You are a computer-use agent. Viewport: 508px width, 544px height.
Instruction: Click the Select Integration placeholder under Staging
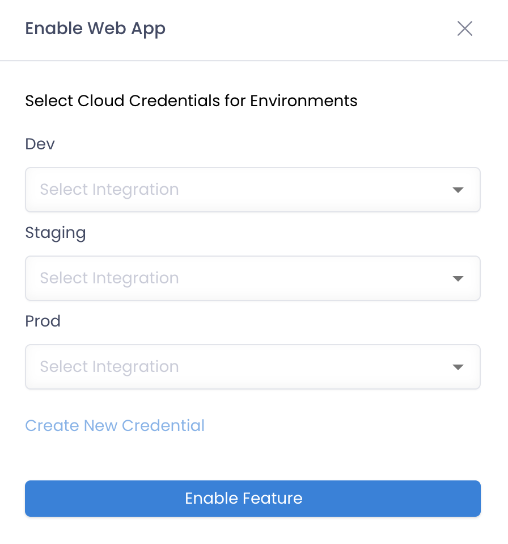(x=109, y=278)
